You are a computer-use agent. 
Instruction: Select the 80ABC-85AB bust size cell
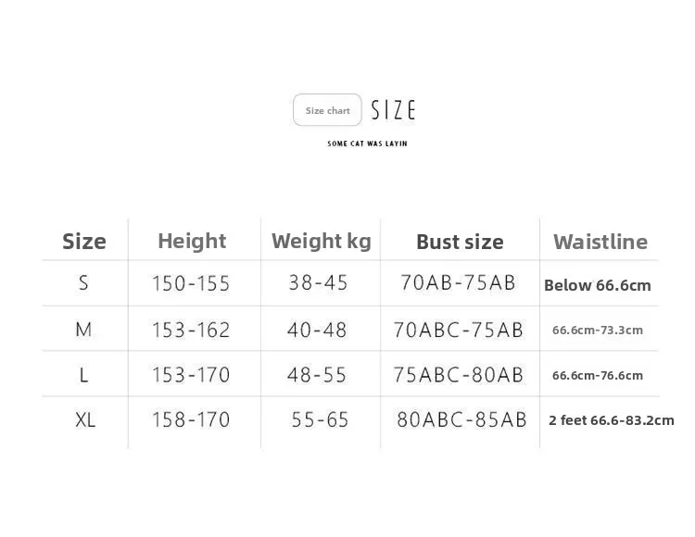[x=461, y=419]
